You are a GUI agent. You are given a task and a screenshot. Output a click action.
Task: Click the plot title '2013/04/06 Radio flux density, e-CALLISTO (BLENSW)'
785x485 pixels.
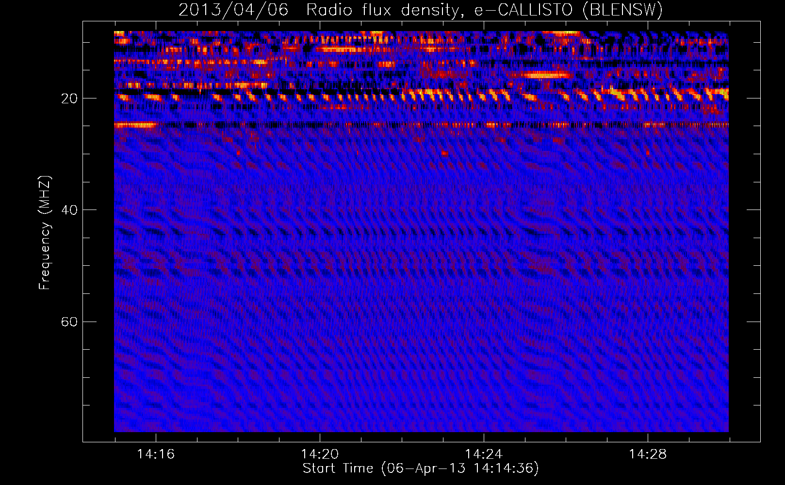pyautogui.click(x=421, y=10)
